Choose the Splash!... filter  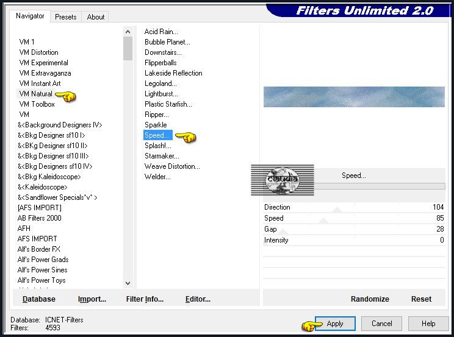[158, 146]
